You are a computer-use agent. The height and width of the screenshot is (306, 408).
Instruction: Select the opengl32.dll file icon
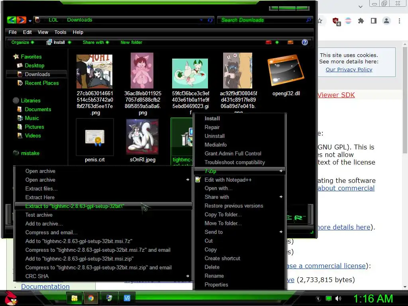286,70
